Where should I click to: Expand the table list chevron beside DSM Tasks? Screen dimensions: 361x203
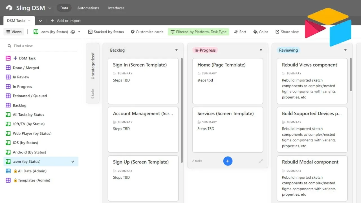coord(40,21)
